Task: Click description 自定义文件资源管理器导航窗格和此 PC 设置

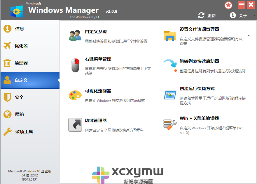Action: [x=211, y=41]
